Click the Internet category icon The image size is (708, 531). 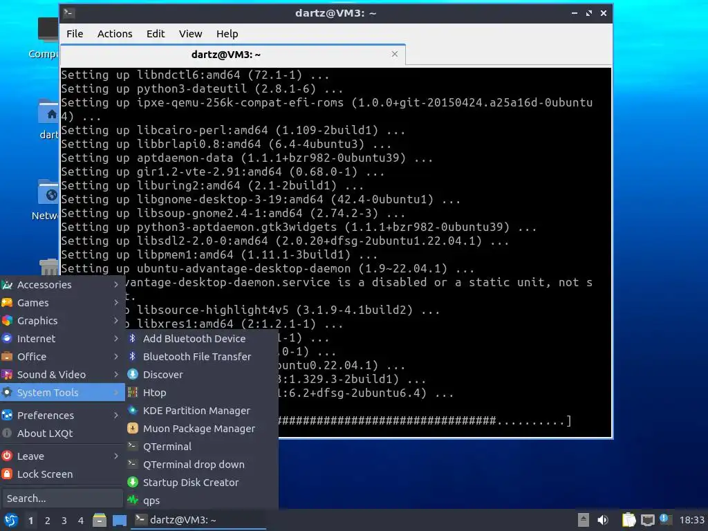coord(7,339)
